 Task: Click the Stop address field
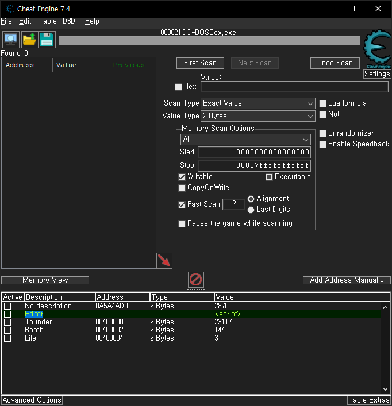[x=254, y=165]
